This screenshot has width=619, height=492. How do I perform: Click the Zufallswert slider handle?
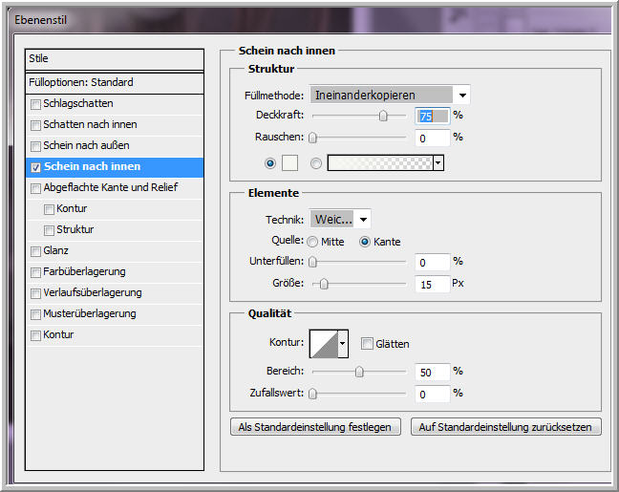point(312,394)
